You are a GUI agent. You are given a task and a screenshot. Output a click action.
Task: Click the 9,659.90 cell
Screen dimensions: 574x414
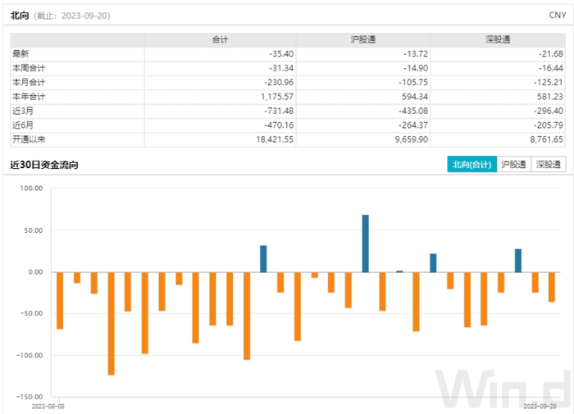pos(412,139)
